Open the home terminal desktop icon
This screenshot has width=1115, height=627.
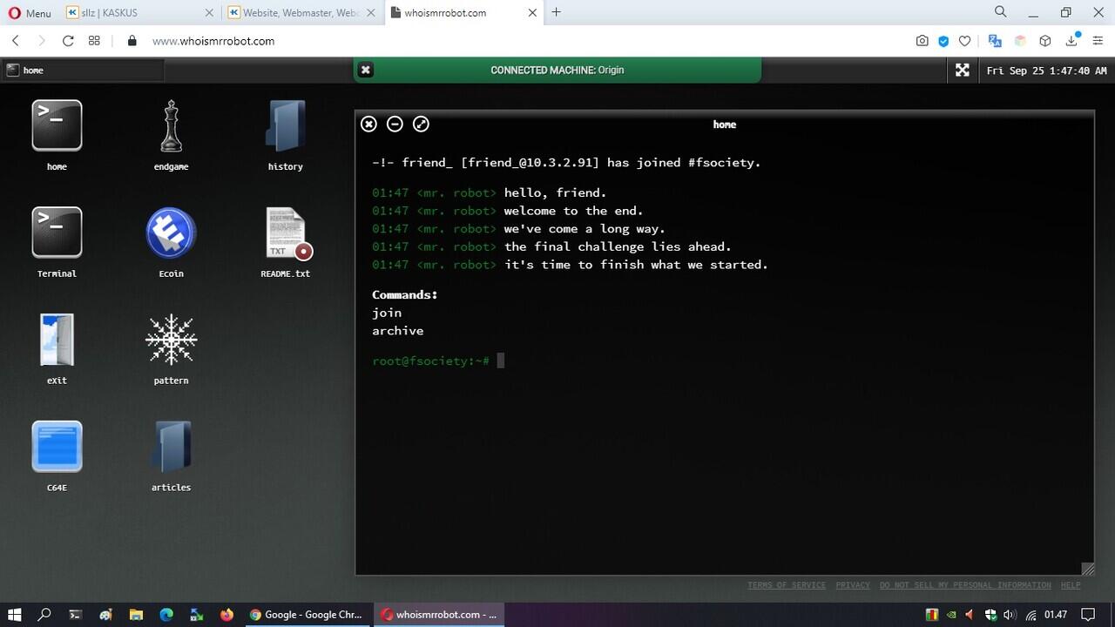[x=57, y=125]
